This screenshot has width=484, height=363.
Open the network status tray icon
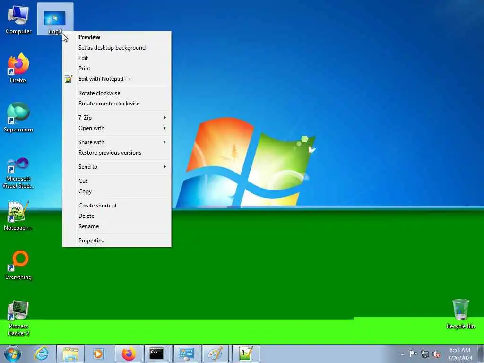(x=425, y=354)
